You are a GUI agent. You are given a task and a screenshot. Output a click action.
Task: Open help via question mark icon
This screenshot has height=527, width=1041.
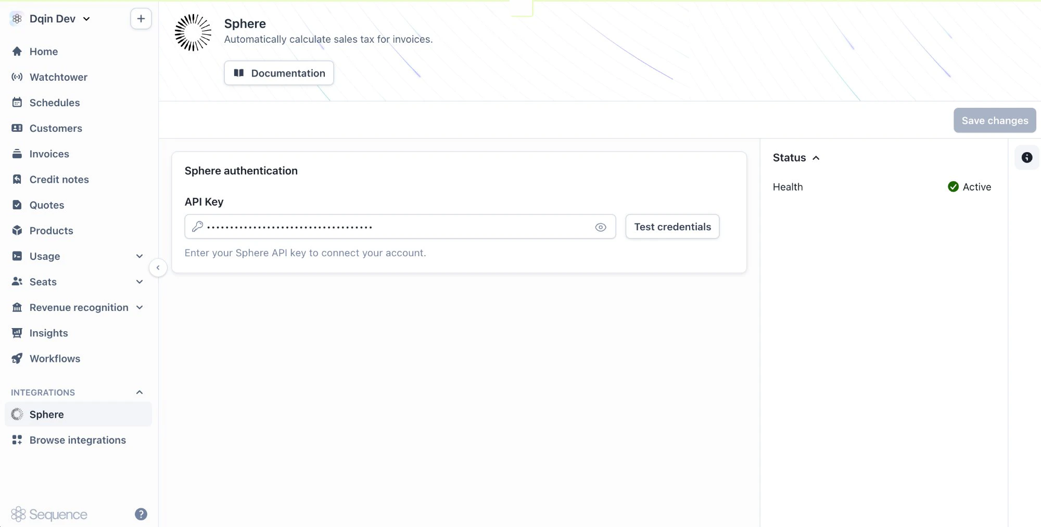141,514
